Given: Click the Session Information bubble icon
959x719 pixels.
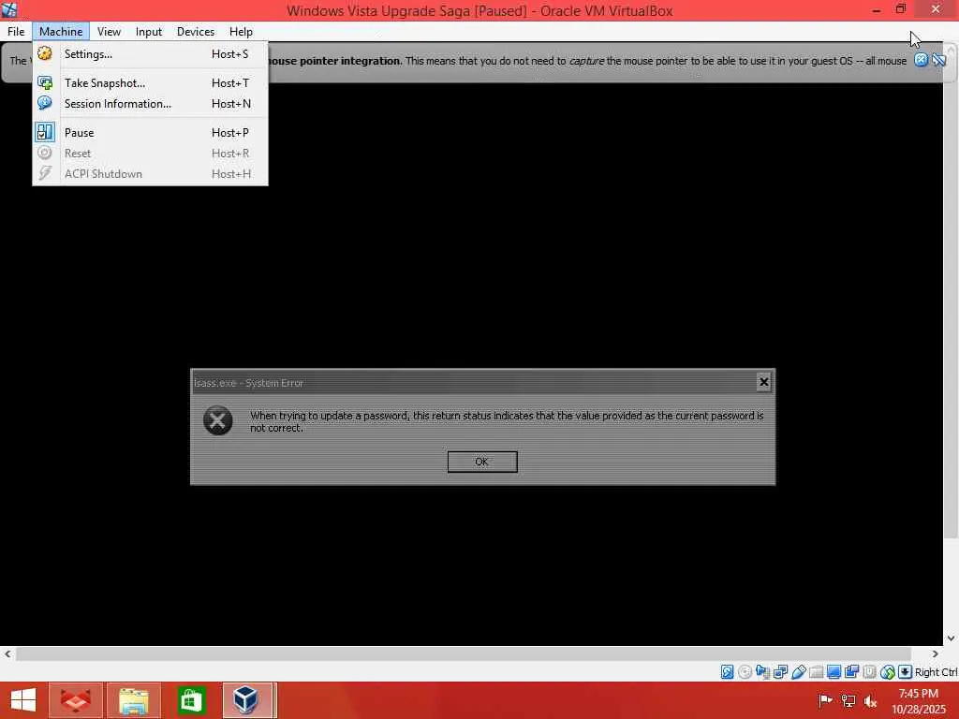Looking at the screenshot, I should (x=45, y=103).
